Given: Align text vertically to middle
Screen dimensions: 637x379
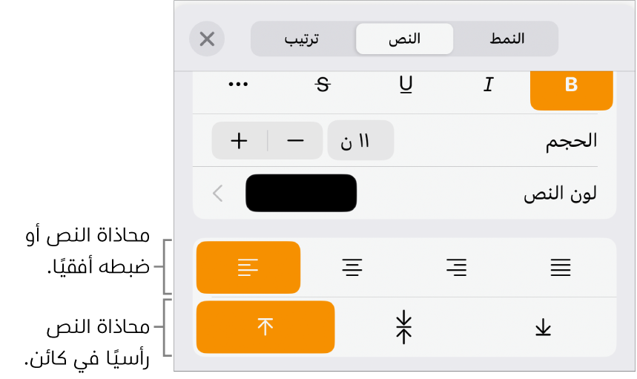Looking at the screenshot, I should 404,327.
